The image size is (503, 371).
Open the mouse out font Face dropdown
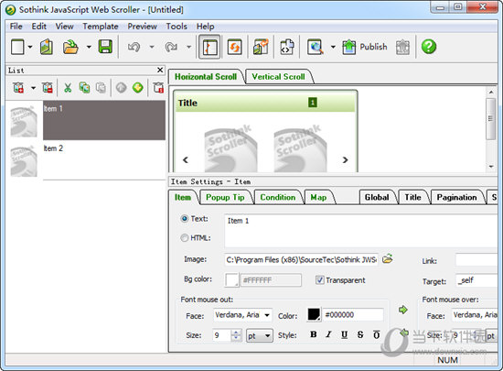click(267, 315)
